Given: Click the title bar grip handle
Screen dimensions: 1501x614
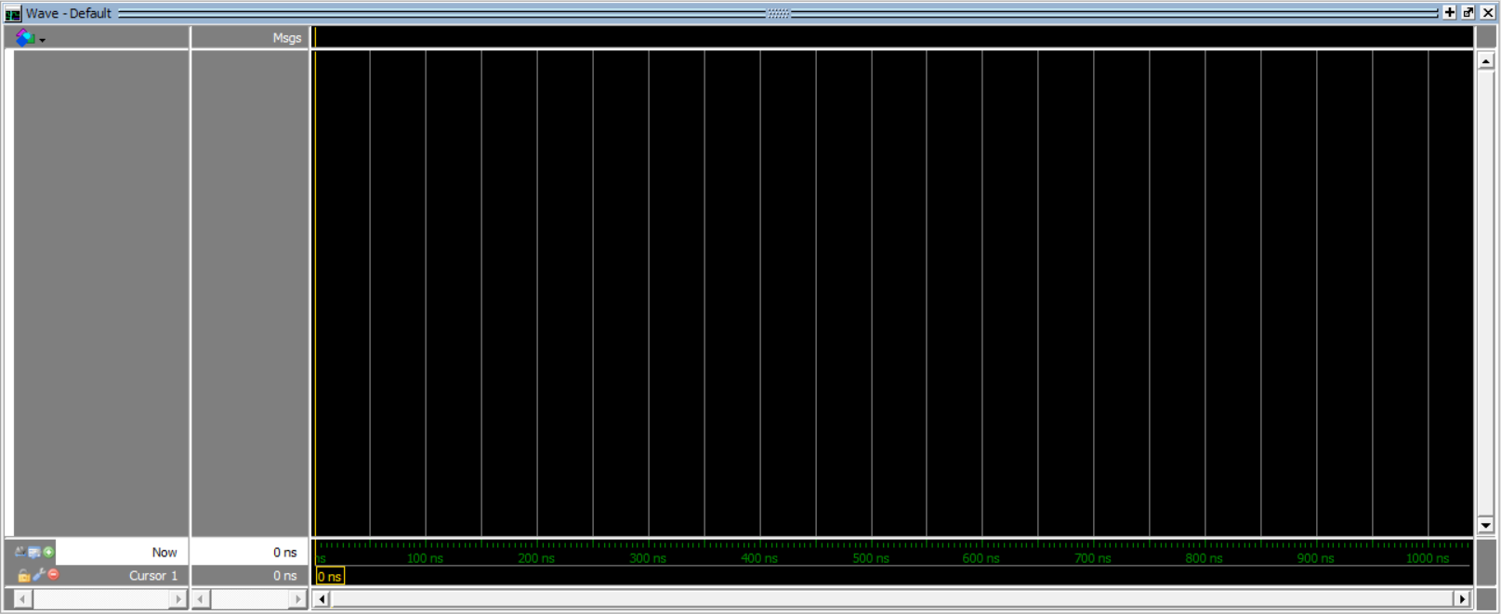Looking at the screenshot, I should tap(778, 13).
